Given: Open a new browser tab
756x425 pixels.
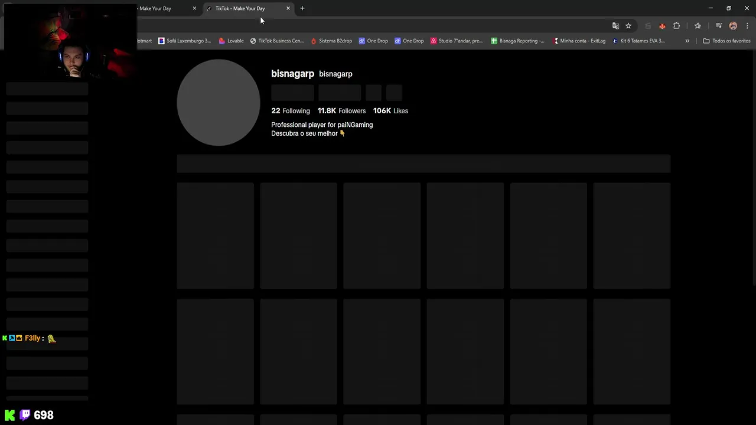Looking at the screenshot, I should (x=302, y=8).
